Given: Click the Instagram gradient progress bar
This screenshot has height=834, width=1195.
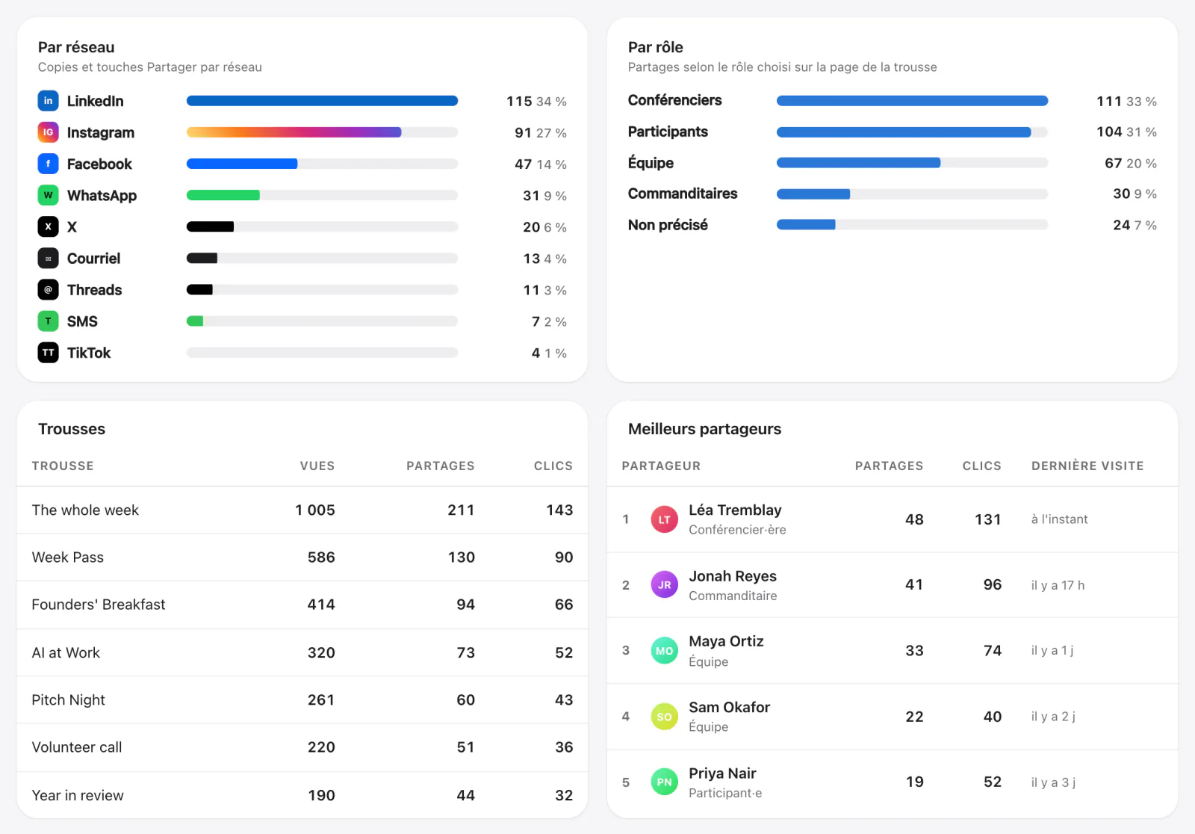Looking at the screenshot, I should click(x=322, y=132).
